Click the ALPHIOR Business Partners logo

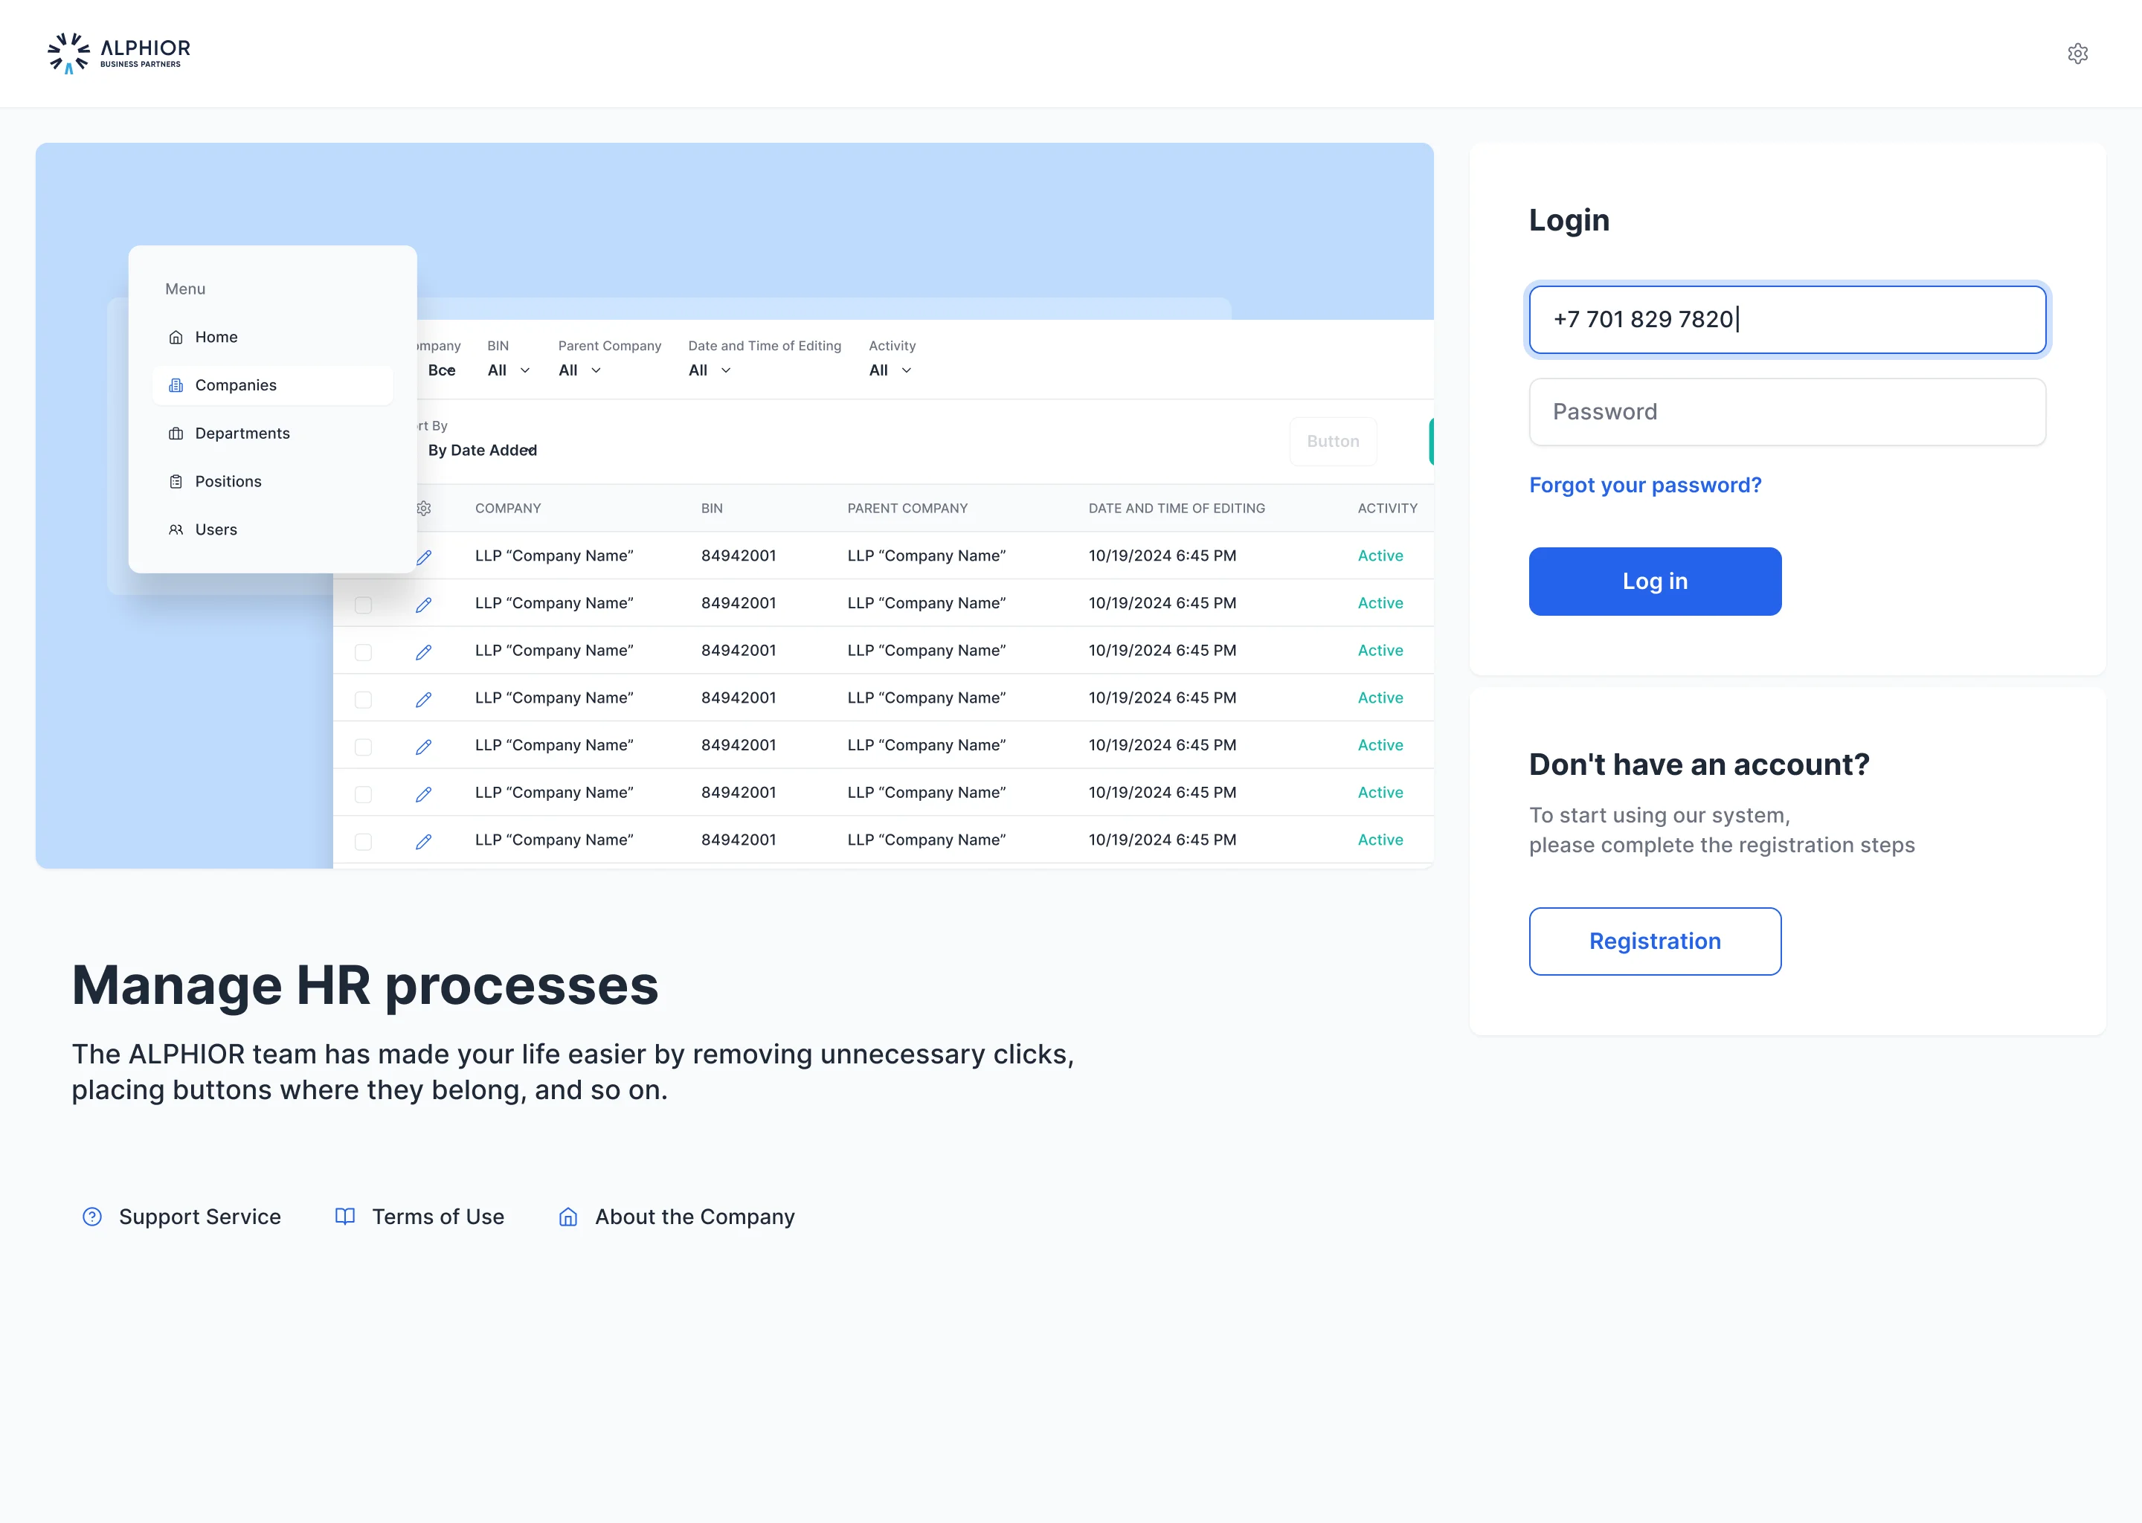click(x=119, y=54)
